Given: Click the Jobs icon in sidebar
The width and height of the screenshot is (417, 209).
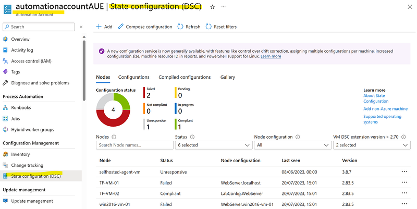Looking at the screenshot, I should 5,119.
